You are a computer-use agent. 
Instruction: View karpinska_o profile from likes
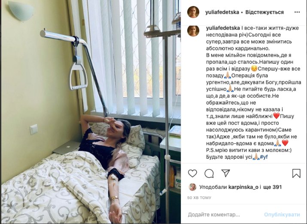[243, 187]
